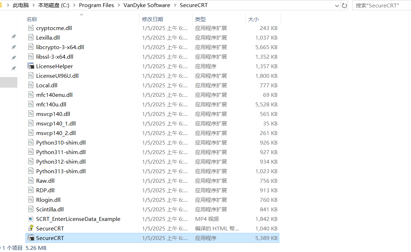This screenshot has width=411, height=252.
Task: Select the file name Python313-shim.dll
Action: coord(61,171)
